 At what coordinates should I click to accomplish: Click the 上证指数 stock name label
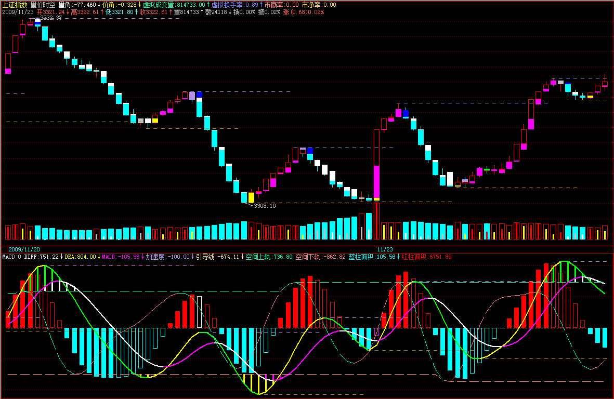click(15, 5)
